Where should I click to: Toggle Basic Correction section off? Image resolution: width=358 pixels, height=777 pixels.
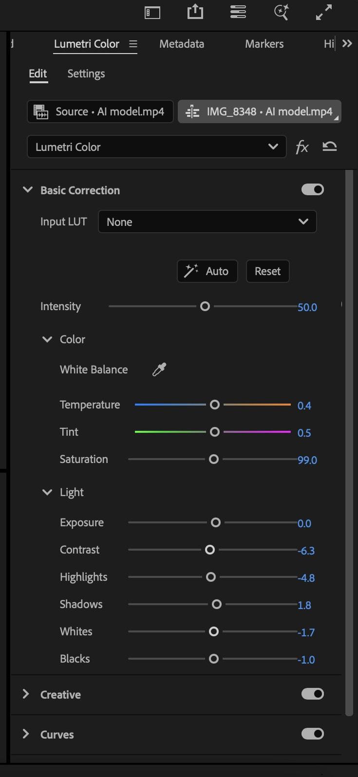[x=312, y=189]
